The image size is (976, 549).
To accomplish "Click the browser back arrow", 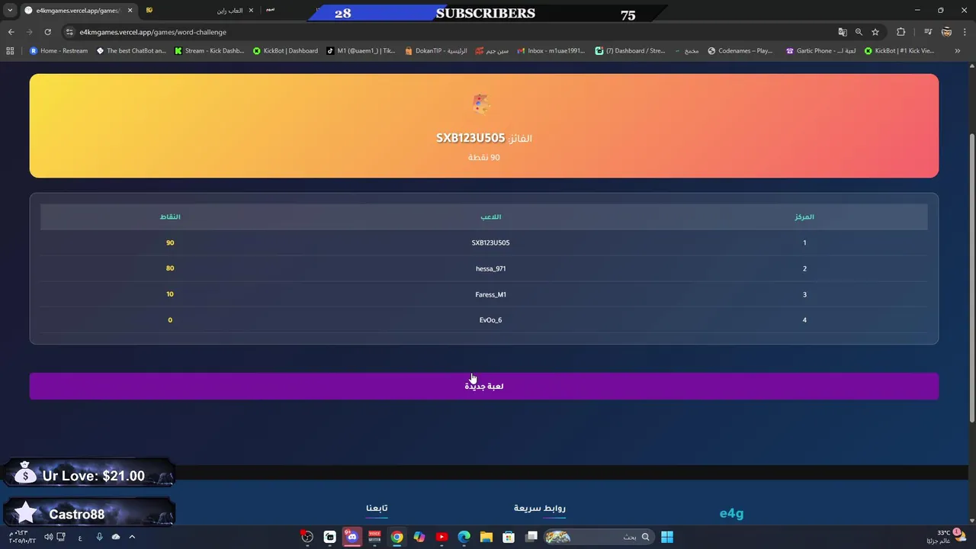I will coord(11,32).
